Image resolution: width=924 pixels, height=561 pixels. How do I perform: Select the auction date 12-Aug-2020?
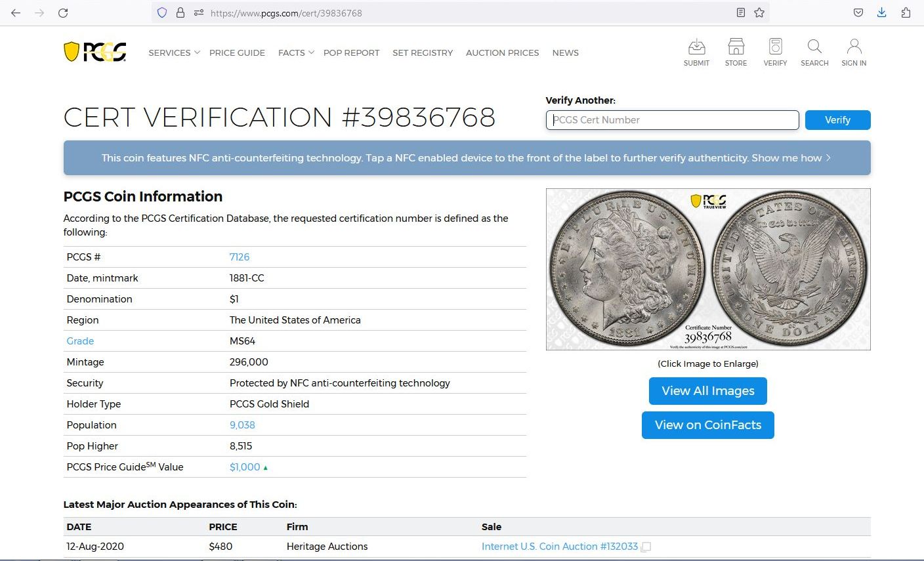pyautogui.click(x=95, y=547)
